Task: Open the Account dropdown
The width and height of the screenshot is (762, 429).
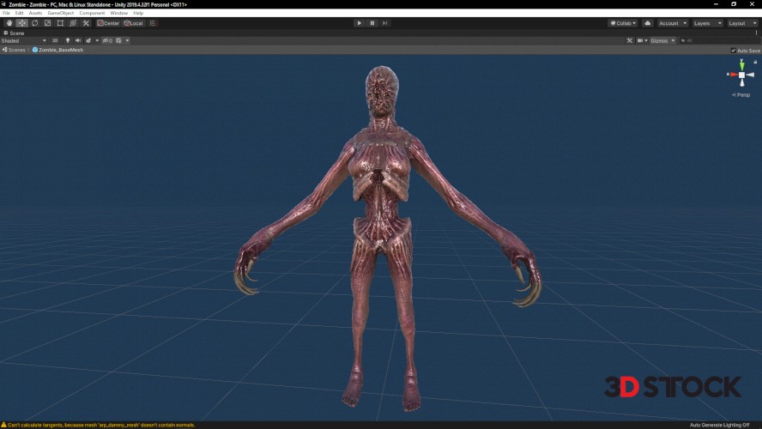Action: pyautogui.click(x=673, y=23)
